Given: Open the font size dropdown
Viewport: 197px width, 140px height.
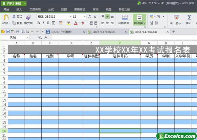Looking at the screenshot, I should tap(85, 17).
